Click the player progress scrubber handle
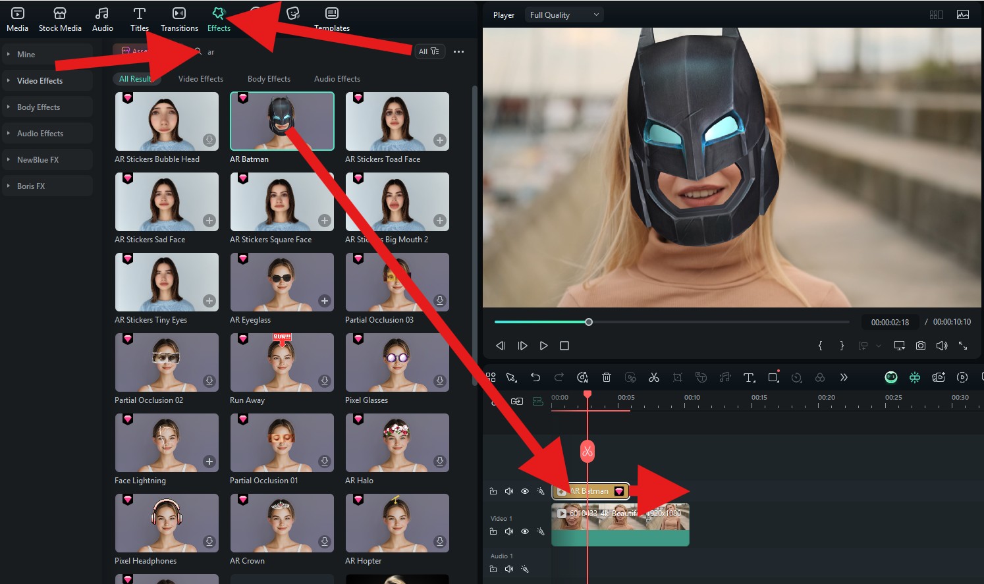 point(589,322)
